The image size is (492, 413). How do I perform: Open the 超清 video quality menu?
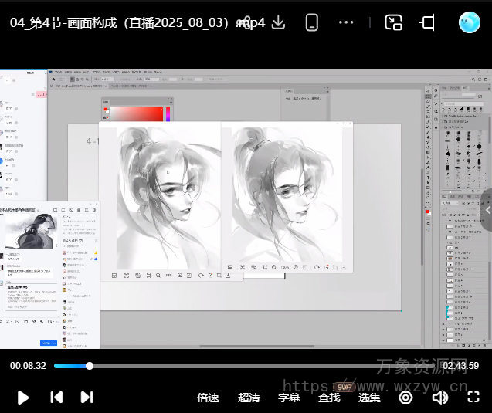(249, 398)
